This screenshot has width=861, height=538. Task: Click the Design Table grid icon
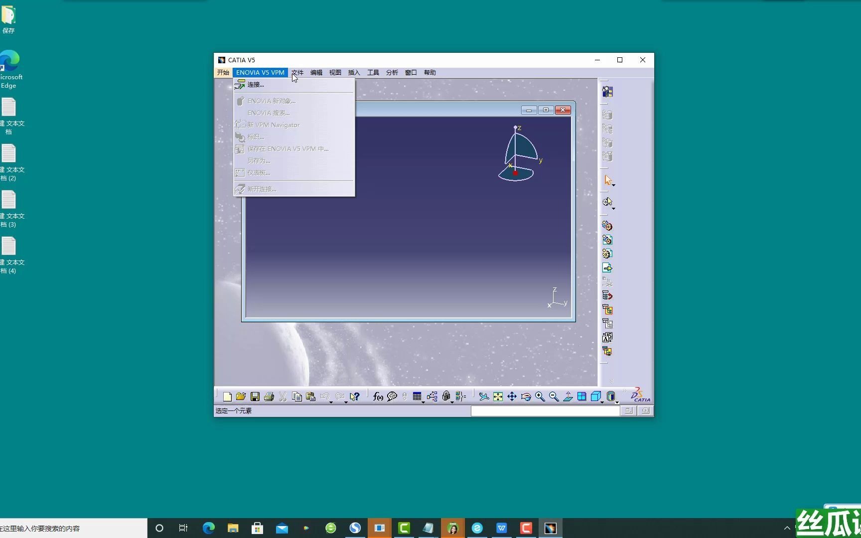click(x=417, y=397)
